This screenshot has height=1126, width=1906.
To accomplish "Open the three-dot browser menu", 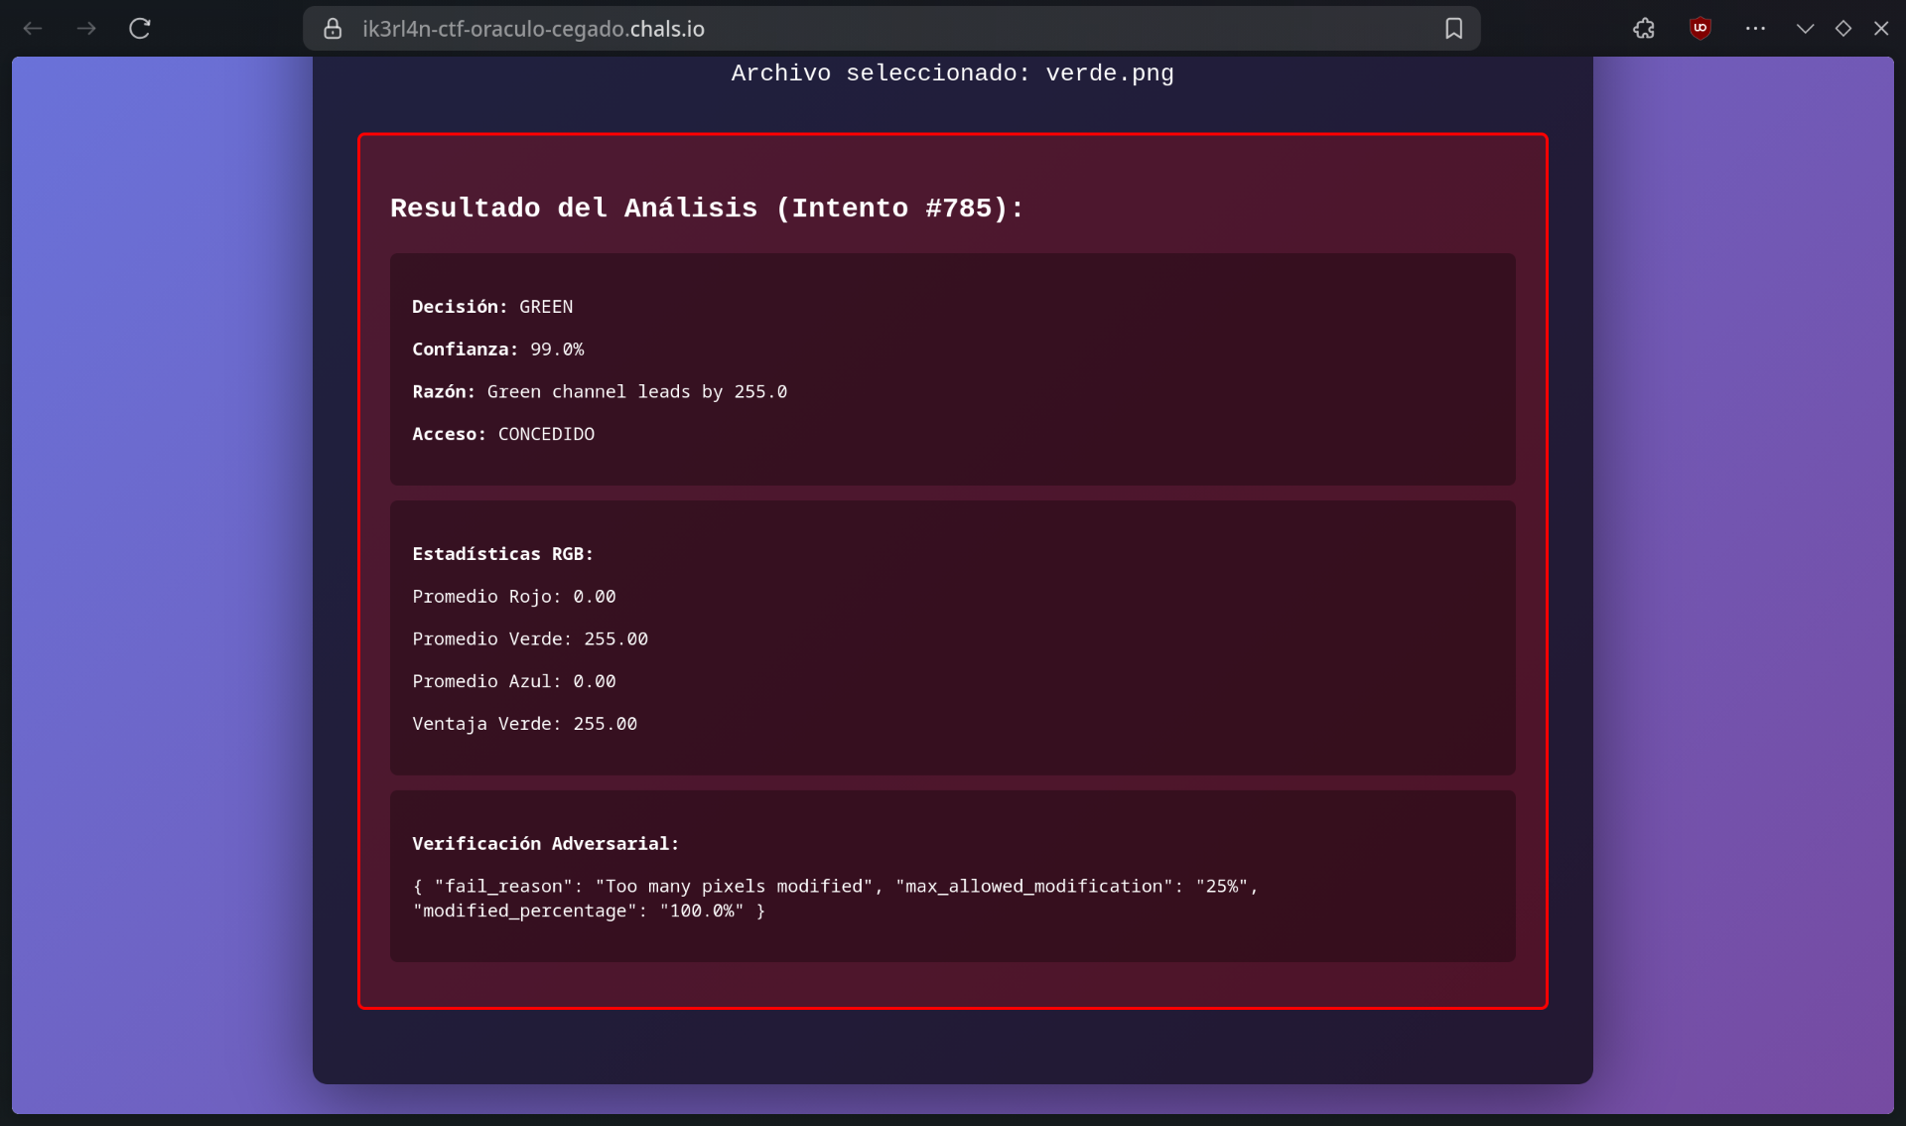I will [1755, 29].
